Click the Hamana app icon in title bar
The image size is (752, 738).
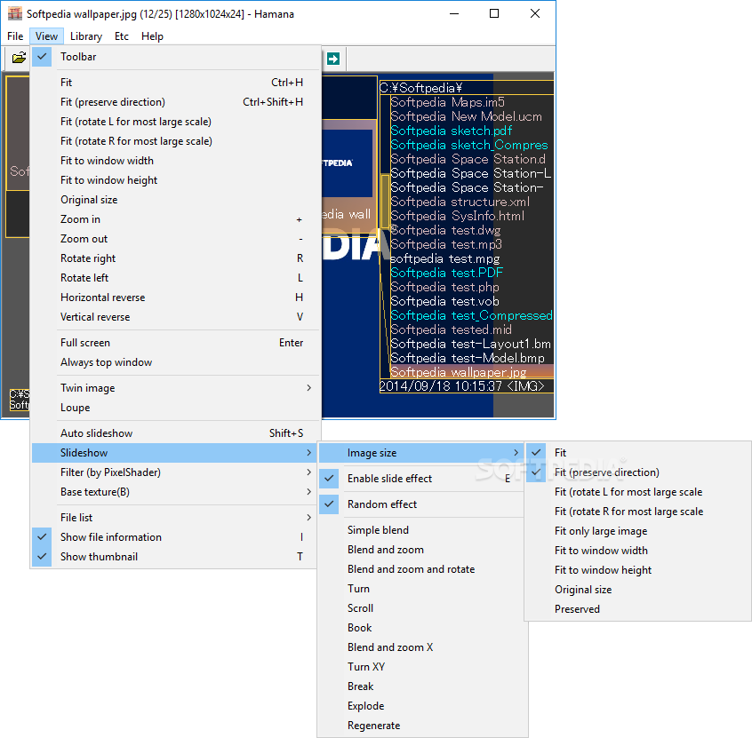point(15,14)
